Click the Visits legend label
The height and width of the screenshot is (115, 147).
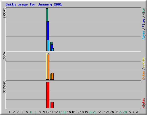(x=144, y=63)
